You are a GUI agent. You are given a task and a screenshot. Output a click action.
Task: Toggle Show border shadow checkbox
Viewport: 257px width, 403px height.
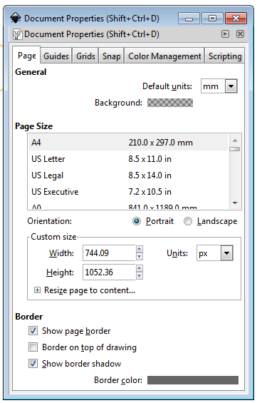click(33, 364)
